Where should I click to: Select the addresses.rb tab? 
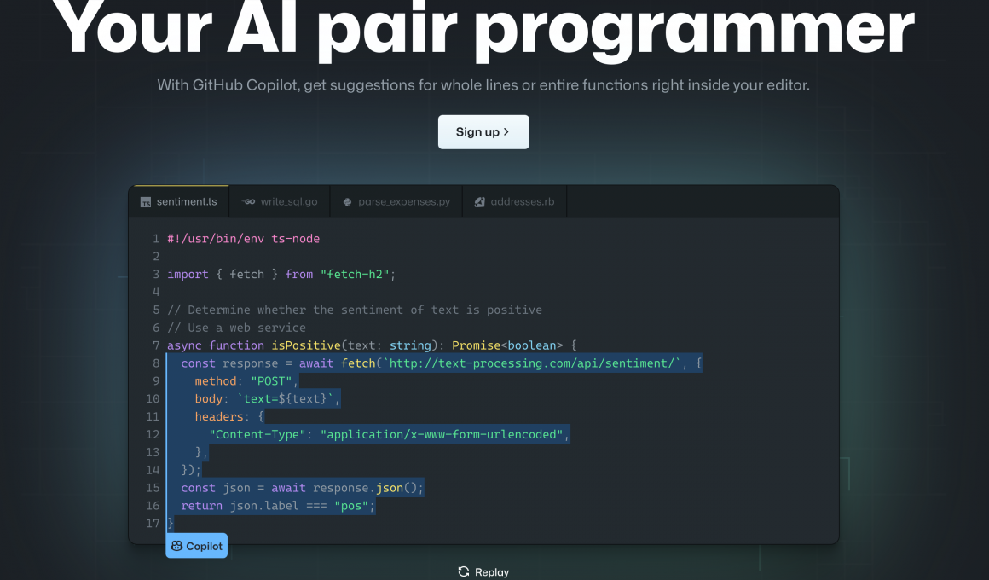514,201
